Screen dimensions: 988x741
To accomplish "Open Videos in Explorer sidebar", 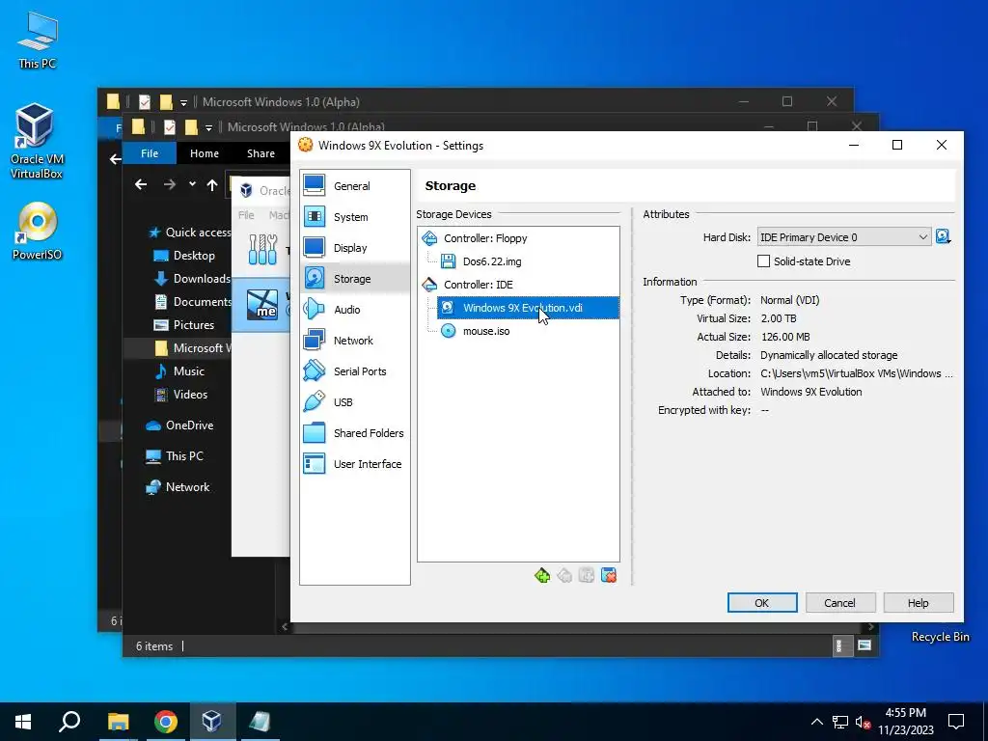I will click(180, 395).
